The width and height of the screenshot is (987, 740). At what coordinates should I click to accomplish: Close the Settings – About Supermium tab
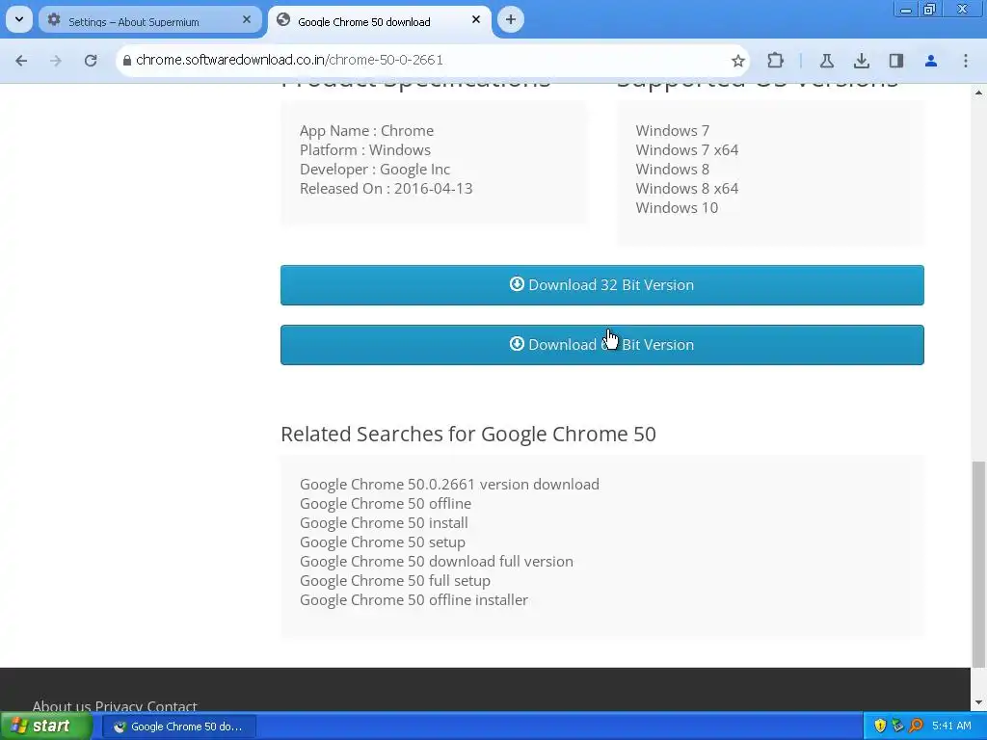(247, 19)
